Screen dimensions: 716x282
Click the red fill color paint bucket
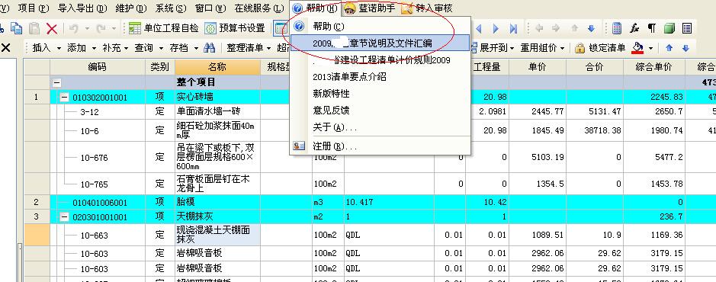(638, 48)
